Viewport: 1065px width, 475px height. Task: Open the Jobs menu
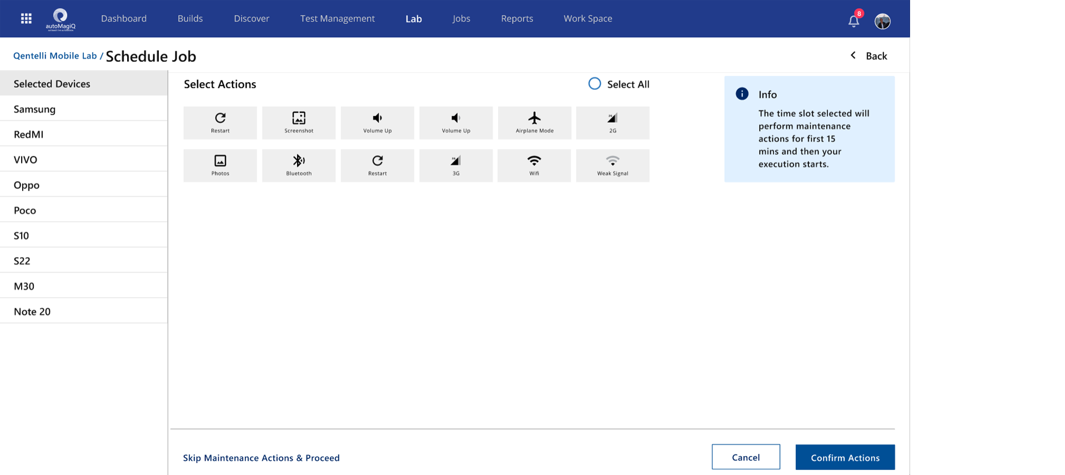point(461,18)
